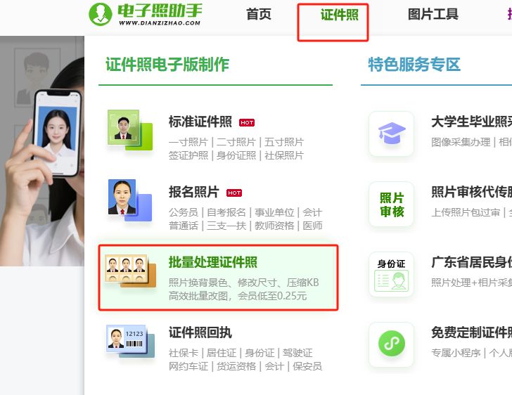Switch to the 图片工具 menu
This screenshot has height=395, width=512.
coord(433,14)
